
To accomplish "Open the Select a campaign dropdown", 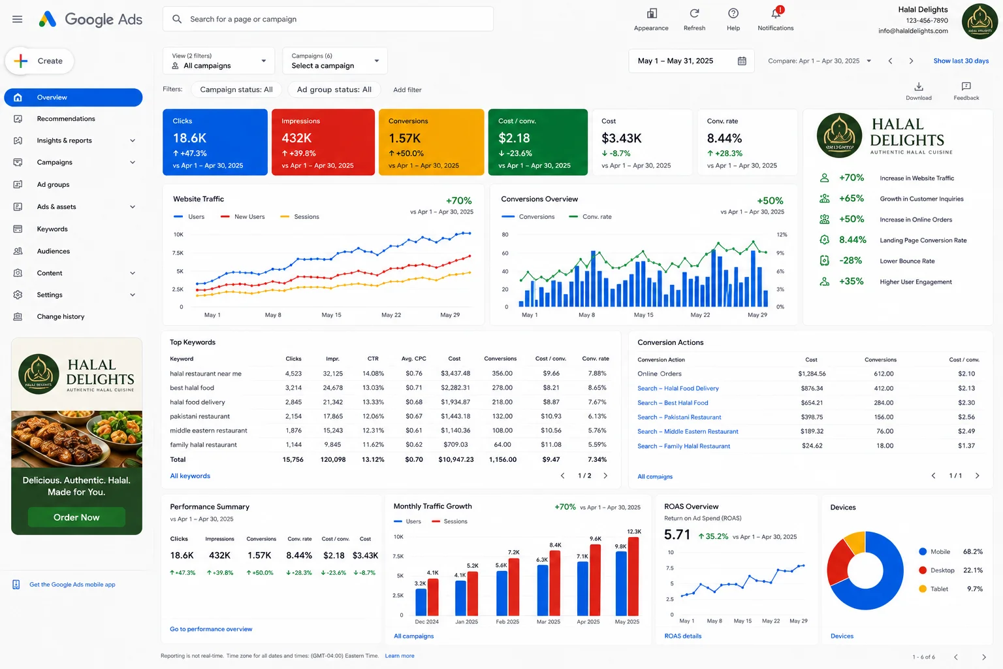I will [x=335, y=61].
